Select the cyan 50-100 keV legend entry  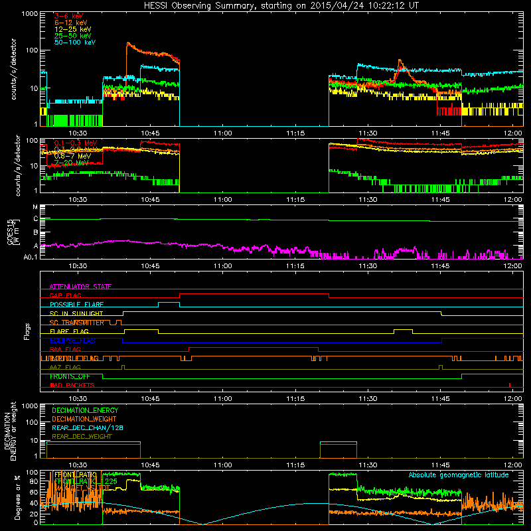pos(75,42)
